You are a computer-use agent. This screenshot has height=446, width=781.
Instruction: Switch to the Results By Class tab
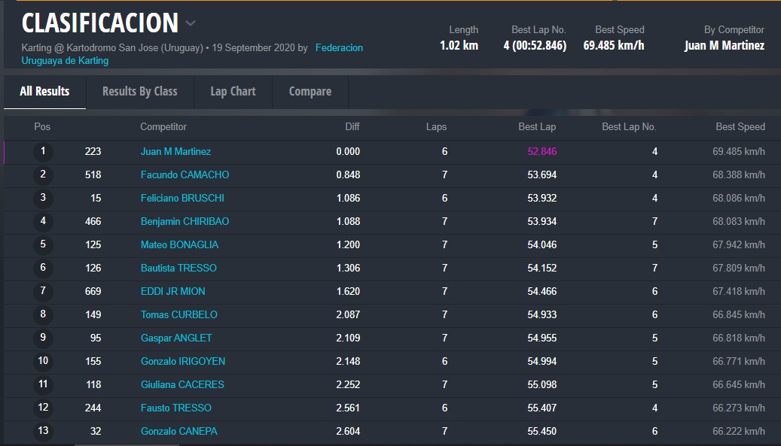pyautogui.click(x=139, y=91)
